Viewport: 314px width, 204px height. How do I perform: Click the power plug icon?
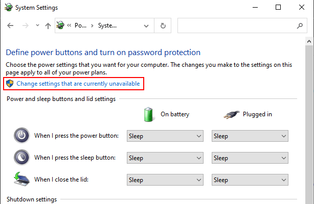point(231,114)
